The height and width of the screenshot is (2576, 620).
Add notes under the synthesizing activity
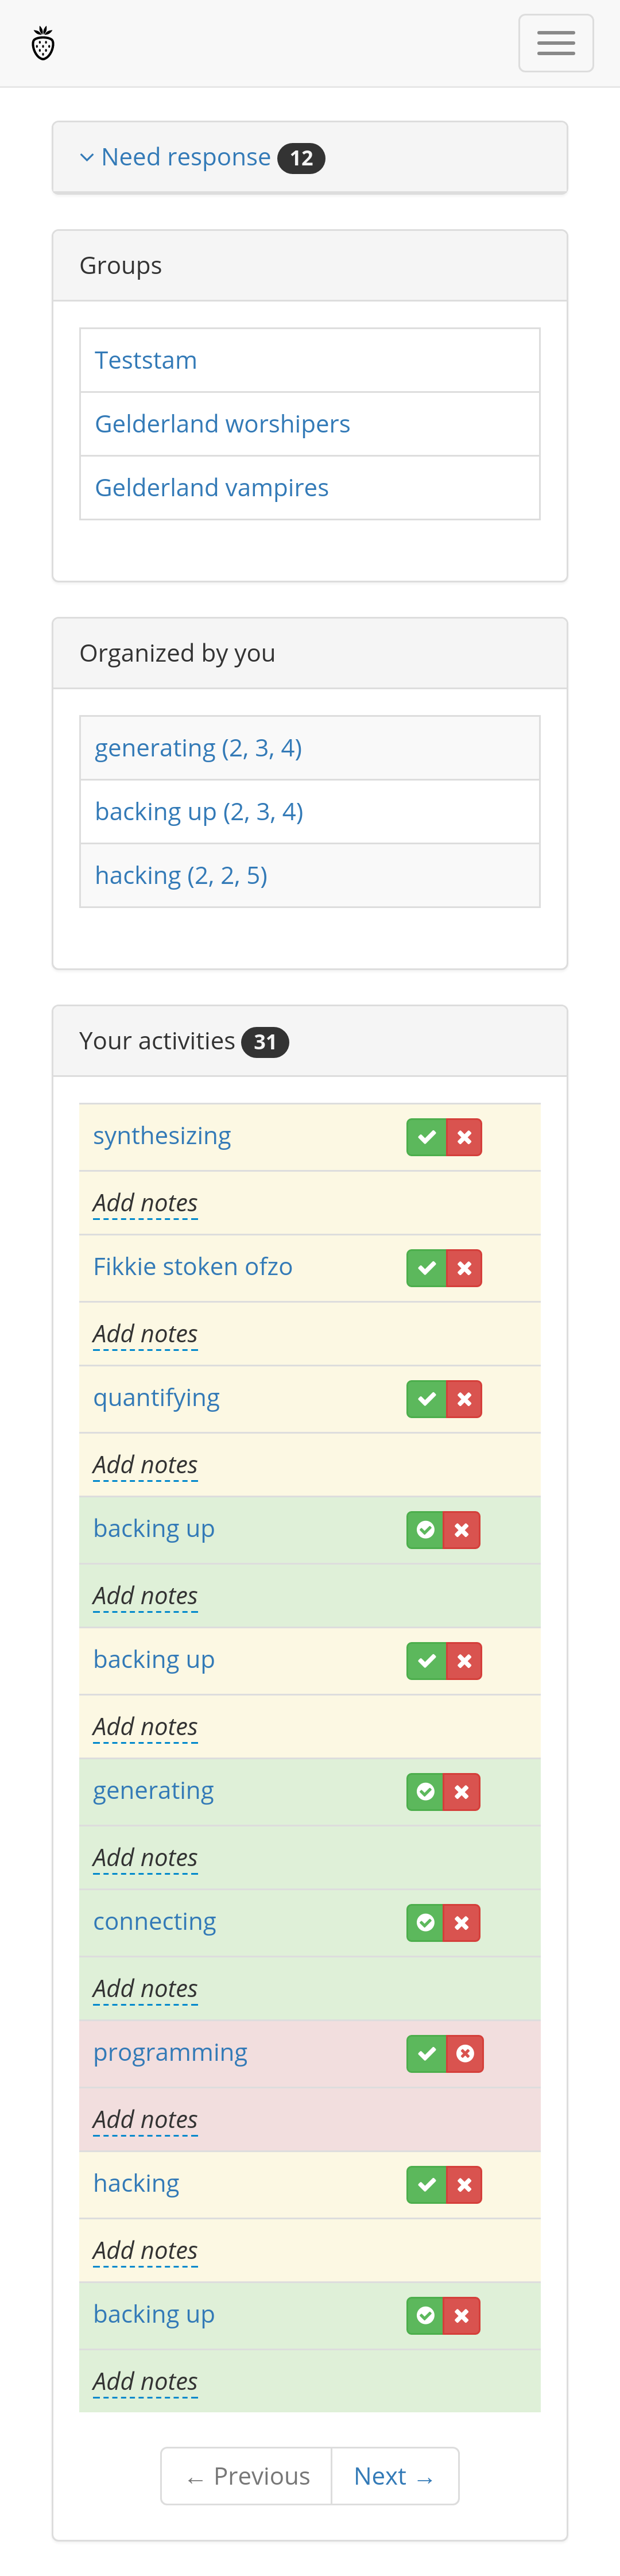[145, 1203]
